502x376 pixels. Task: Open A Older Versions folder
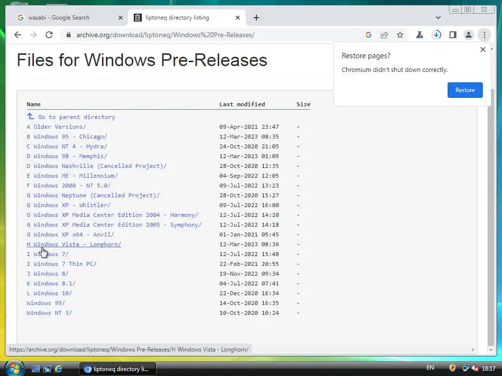tap(56, 127)
